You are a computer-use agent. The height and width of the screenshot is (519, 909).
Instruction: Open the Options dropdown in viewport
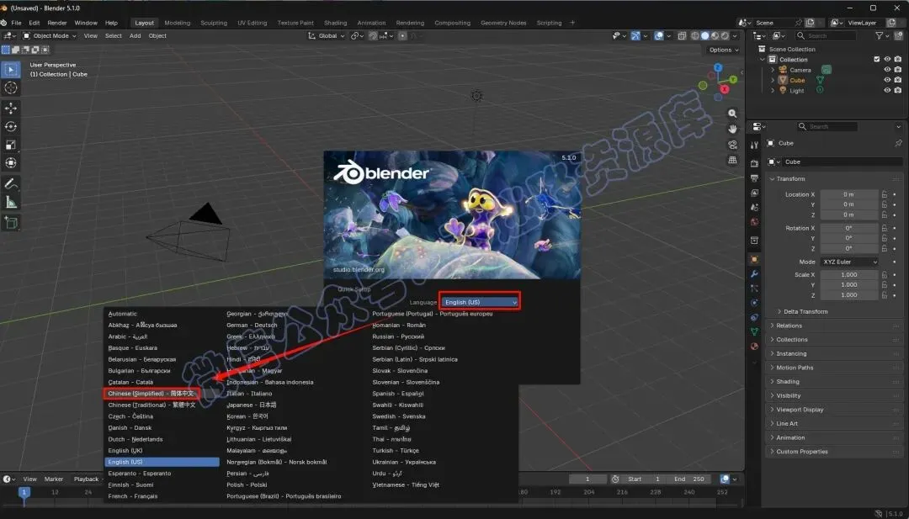[724, 50]
